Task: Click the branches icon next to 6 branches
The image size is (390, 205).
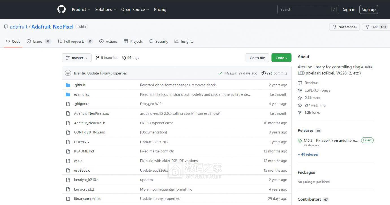Action: tap(98, 58)
